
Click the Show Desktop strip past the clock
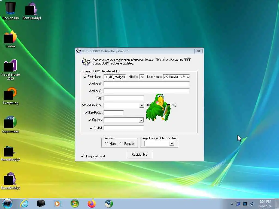click(277, 204)
